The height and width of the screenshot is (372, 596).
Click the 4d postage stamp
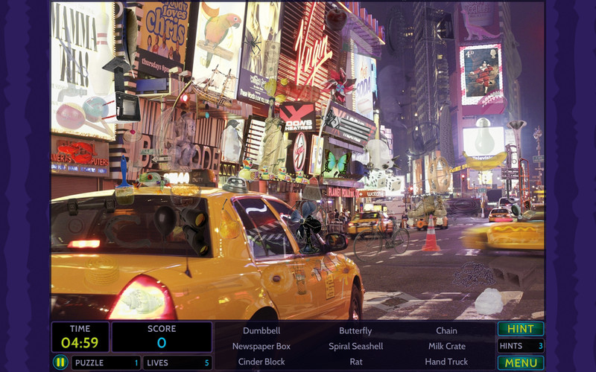(x=481, y=74)
